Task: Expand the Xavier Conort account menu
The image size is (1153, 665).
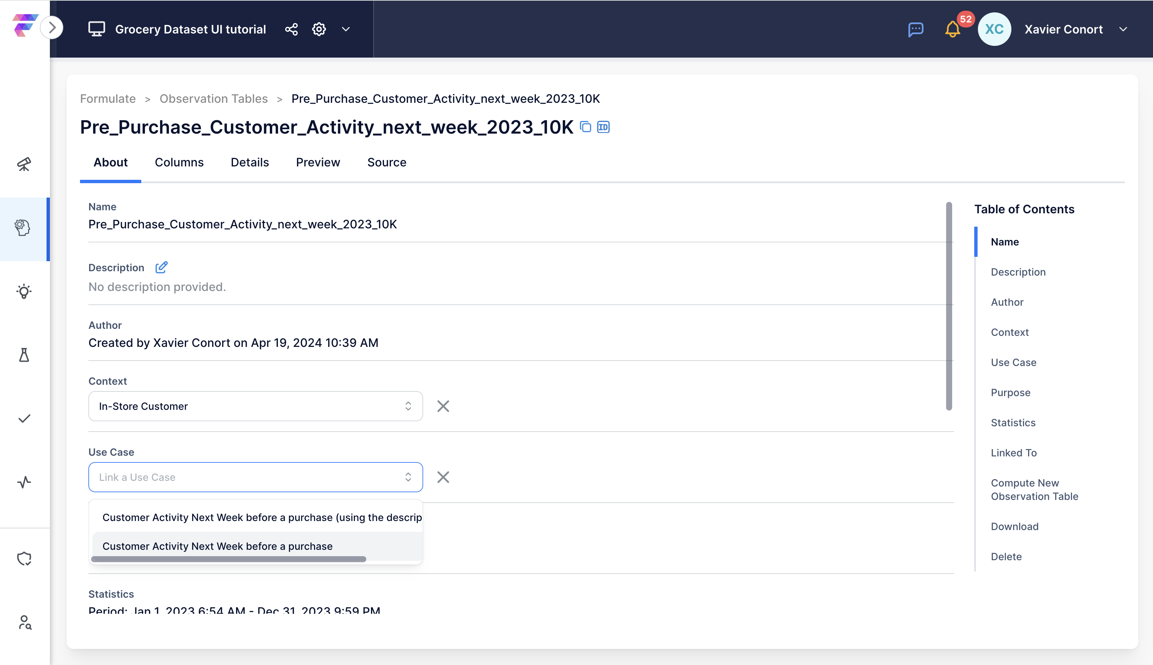Action: pos(1123,29)
